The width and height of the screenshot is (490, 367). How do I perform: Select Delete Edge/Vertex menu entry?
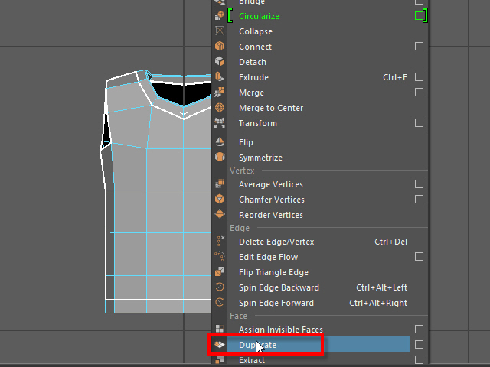tap(276, 242)
